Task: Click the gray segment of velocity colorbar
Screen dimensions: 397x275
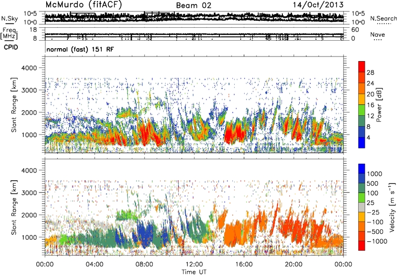Action: (362, 207)
